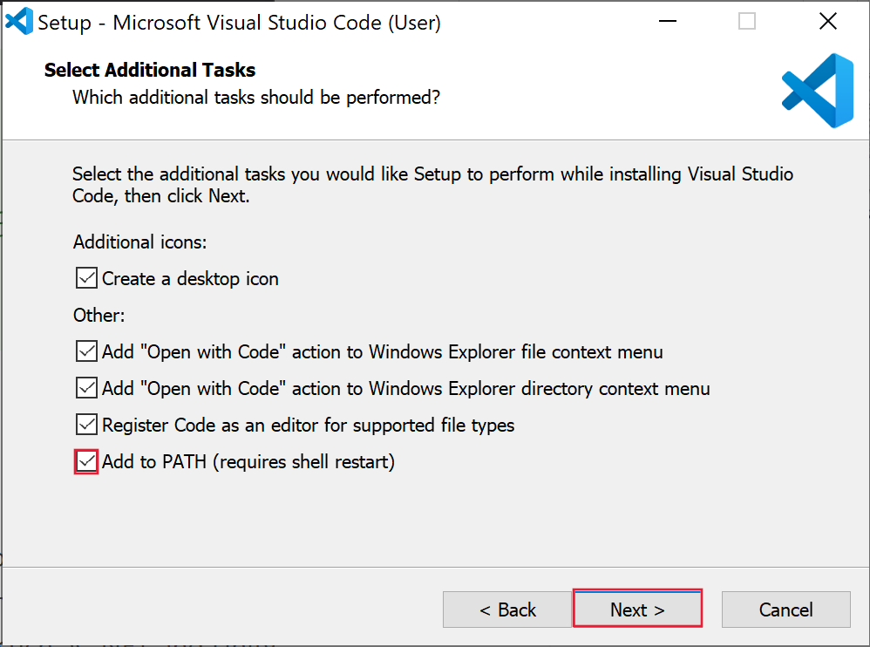Click the Setup window title text
Screen dimensions: 870x647
click(239, 23)
